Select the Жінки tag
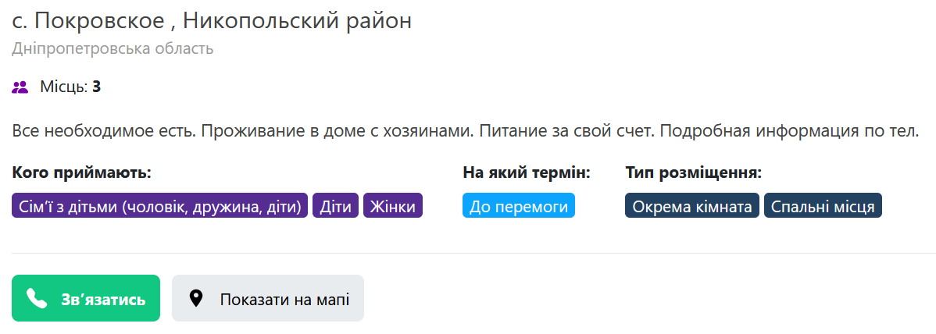 [393, 206]
